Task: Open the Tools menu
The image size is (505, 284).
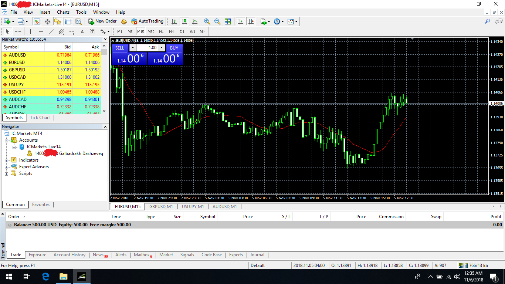Action: click(x=81, y=12)
